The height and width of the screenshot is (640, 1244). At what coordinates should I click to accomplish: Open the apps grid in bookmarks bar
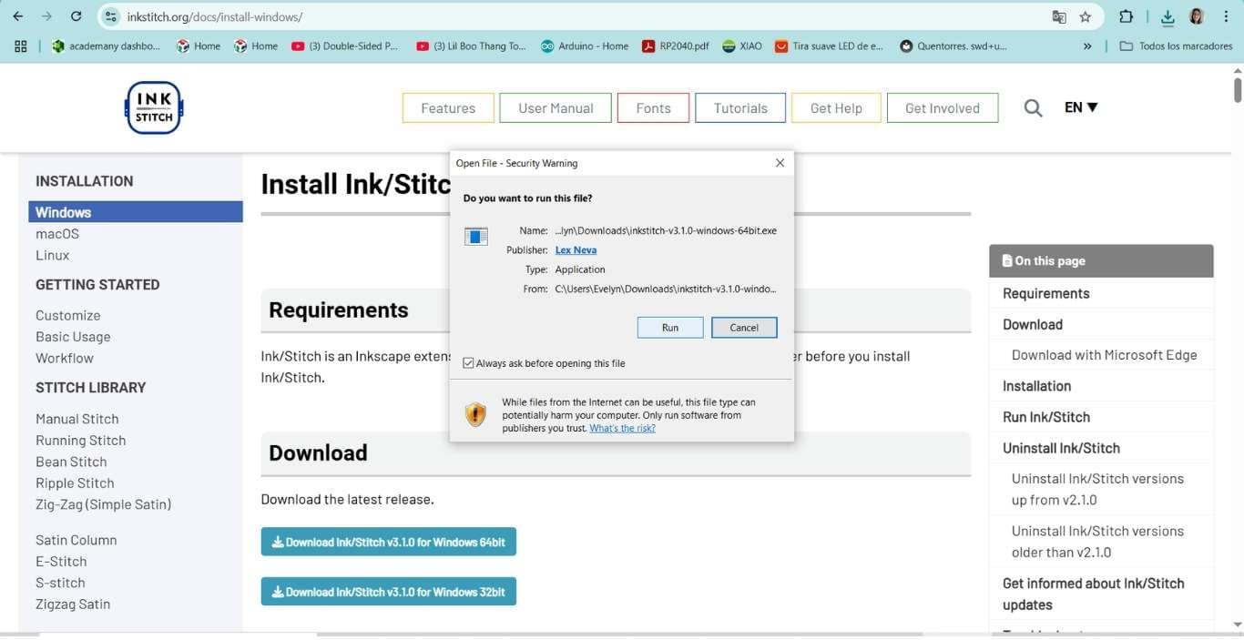21,46
